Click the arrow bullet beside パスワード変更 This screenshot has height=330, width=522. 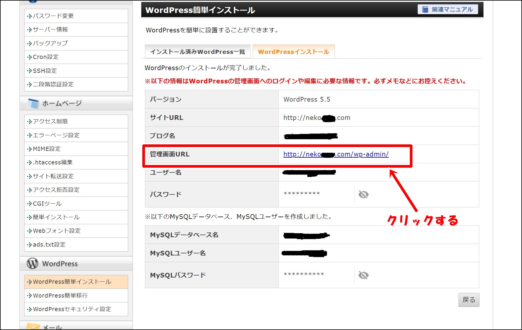tap(29, 16)
